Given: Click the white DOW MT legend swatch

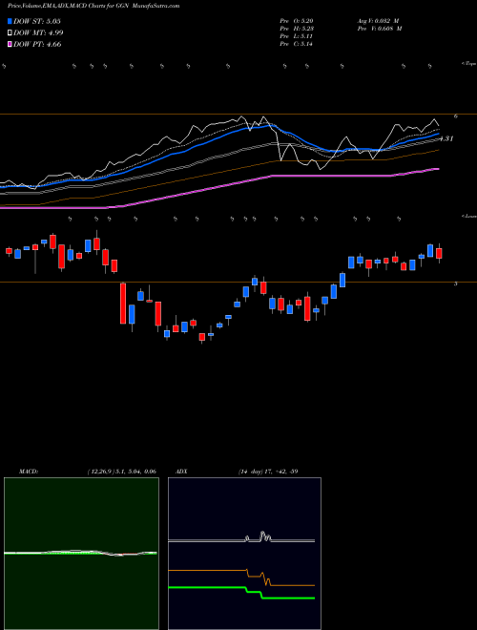Looking at the screenshot, I should (10, 33).
